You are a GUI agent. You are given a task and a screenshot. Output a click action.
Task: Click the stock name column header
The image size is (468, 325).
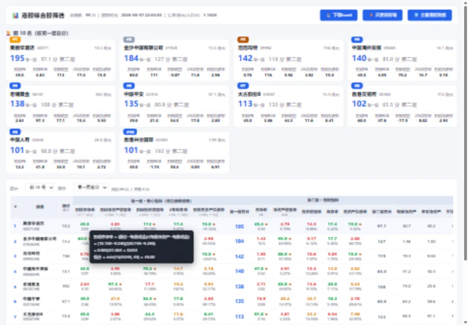[x=40, y=207]
